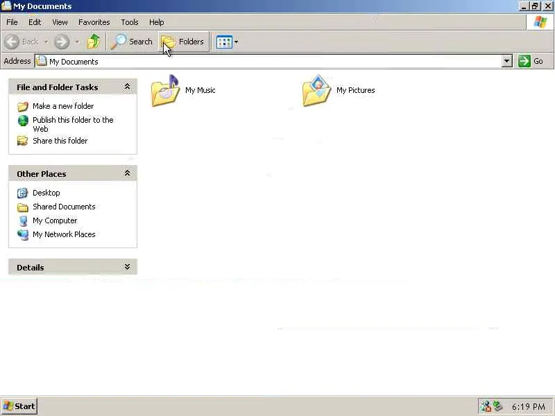Image resolution: width=555 pixels, height=416 pixels.
Task: Open the Back history dropdown arrow
Action: pos(46,42)
